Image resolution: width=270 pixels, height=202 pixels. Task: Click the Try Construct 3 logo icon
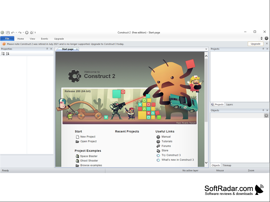click(x=158, y=156)
